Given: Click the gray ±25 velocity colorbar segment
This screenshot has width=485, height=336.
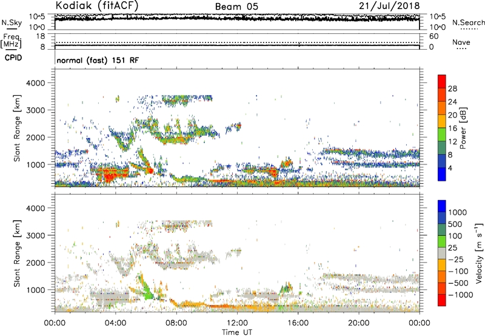Looking at the screenshot, I should point(442,253).
